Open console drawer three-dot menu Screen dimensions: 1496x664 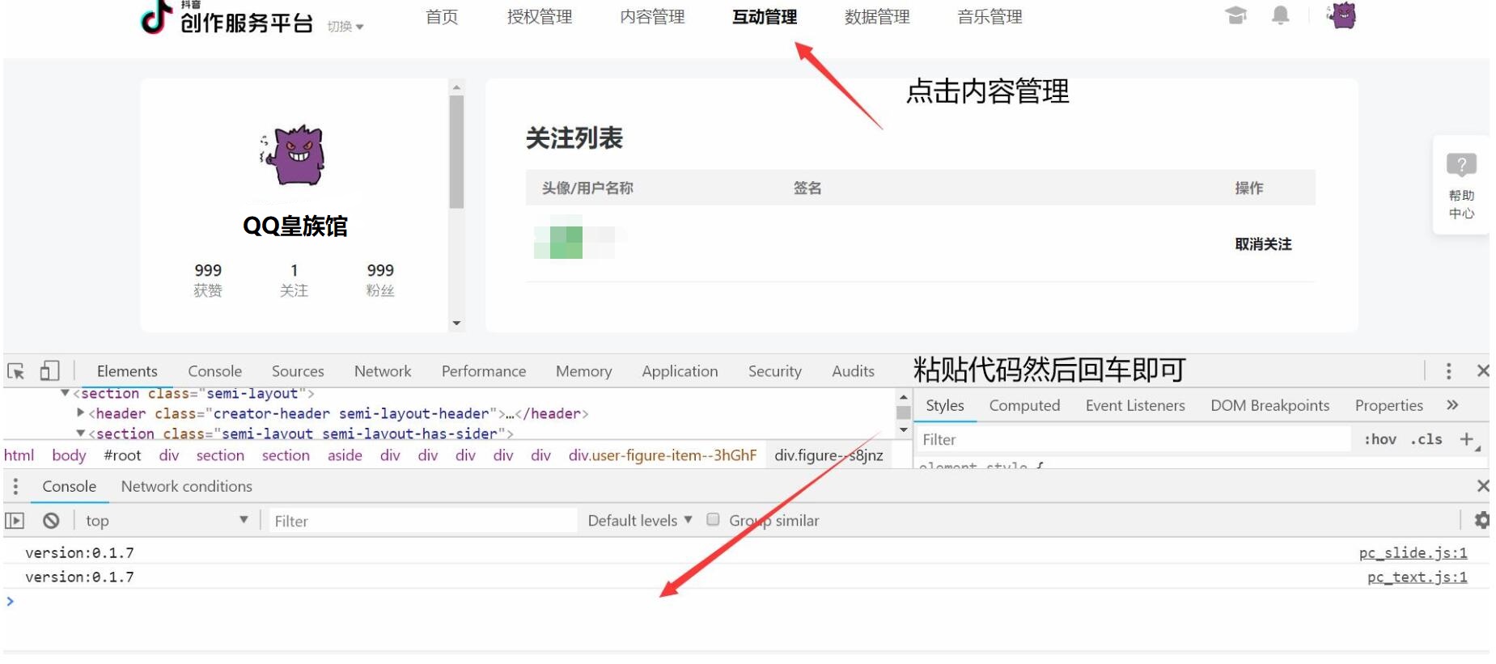[x=15, y=486]
